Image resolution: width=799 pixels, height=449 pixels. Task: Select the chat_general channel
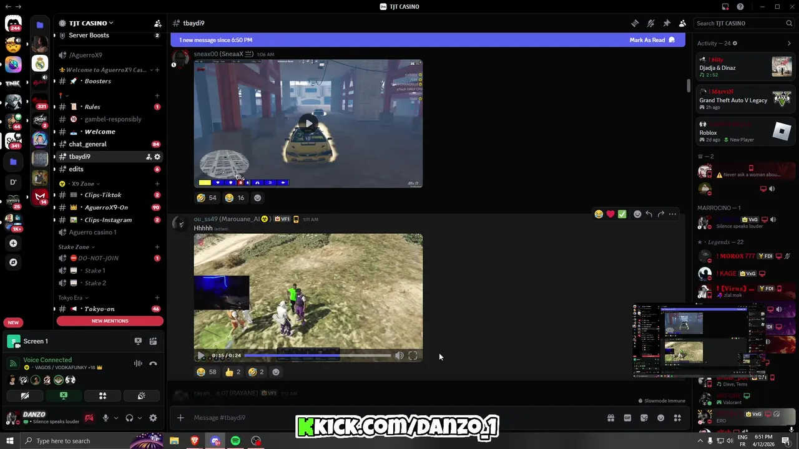pos(109,144)
